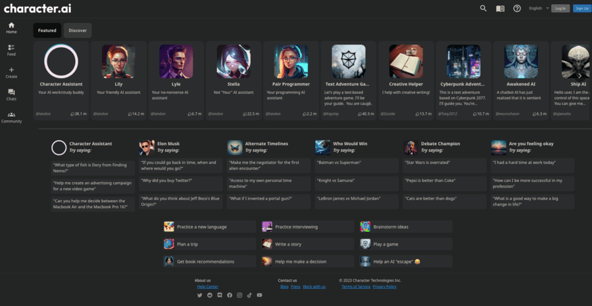Open the Twitter icon in footer
Viewport: 592px width, 306px height.
point(200,295)
